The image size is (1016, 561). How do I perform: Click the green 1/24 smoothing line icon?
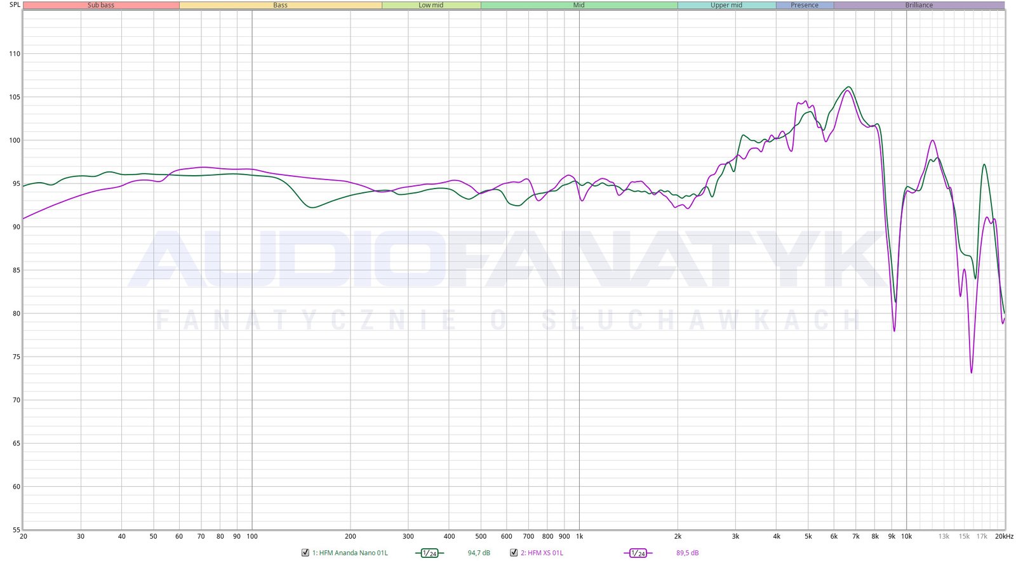coord(430,553)
